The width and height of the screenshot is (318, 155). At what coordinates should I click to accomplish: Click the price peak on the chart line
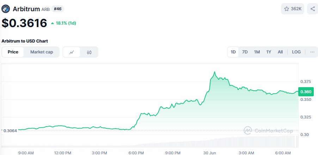tap(215, 72)
